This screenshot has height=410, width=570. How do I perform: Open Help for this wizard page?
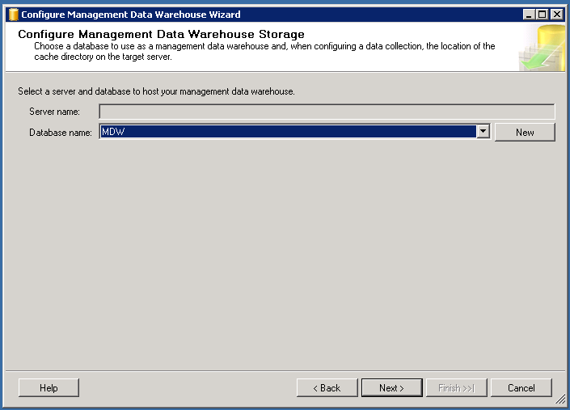coord(49,388)
